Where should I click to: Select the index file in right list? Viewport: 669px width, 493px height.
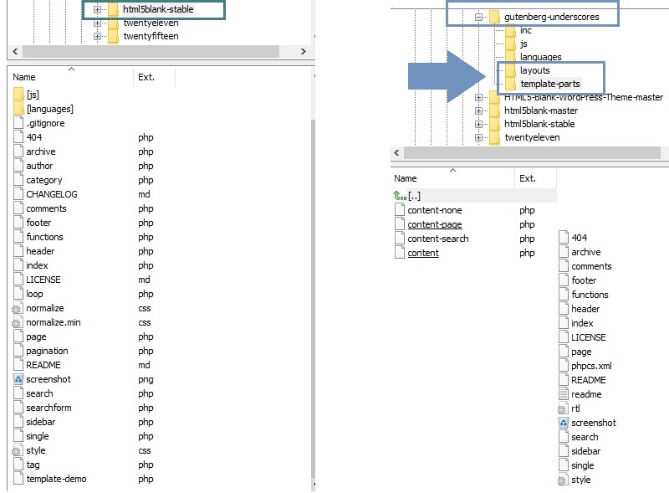pyautogui.click(x=582, y=323)
